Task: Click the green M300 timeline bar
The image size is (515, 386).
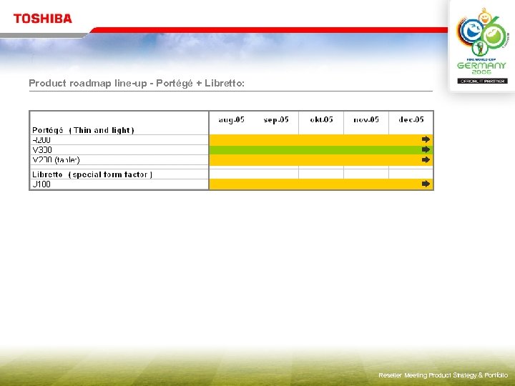Action: point(321,150)
